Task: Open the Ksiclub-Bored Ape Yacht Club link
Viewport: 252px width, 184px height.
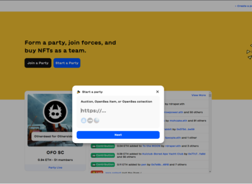Action: pyautogui.click(x=163, y=154)
